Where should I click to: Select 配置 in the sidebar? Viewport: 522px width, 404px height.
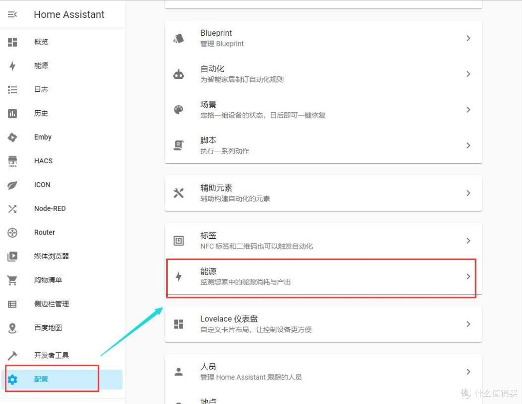62,379
